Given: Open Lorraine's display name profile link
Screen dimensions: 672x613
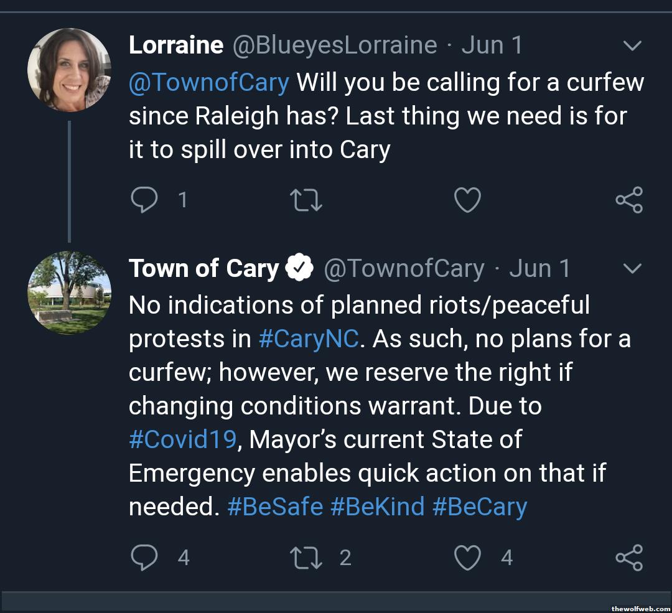Looking at the screenshot, I should 176,45.
